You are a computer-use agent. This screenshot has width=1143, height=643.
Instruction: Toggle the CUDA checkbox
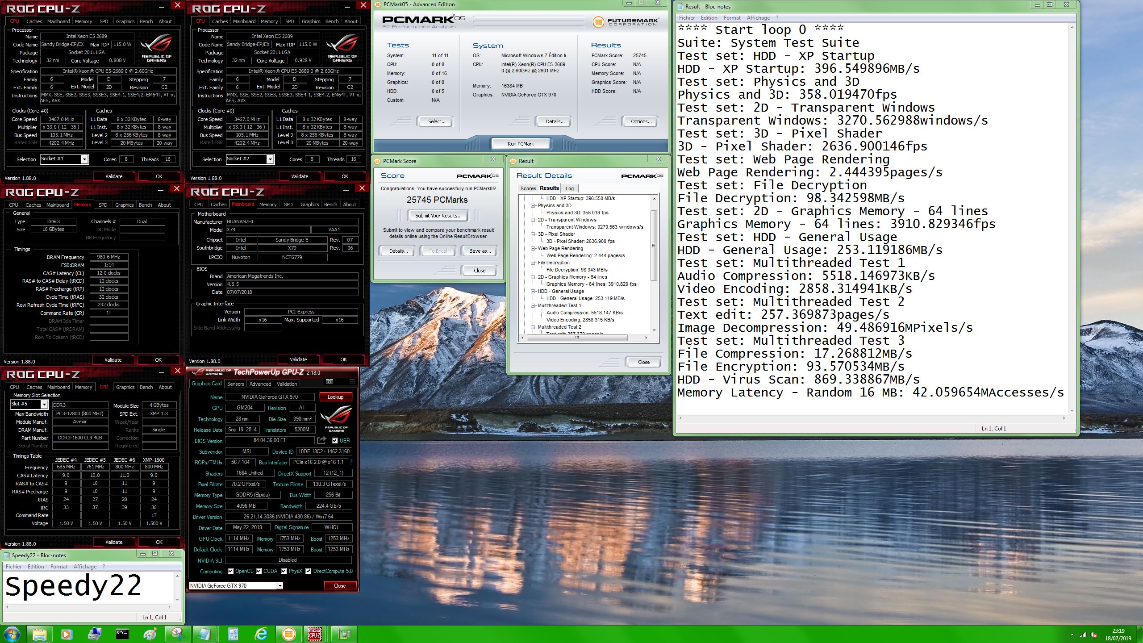tap(259, 571)
